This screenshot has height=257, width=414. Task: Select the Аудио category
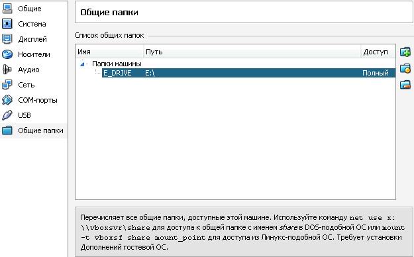(x=28, y=70)
